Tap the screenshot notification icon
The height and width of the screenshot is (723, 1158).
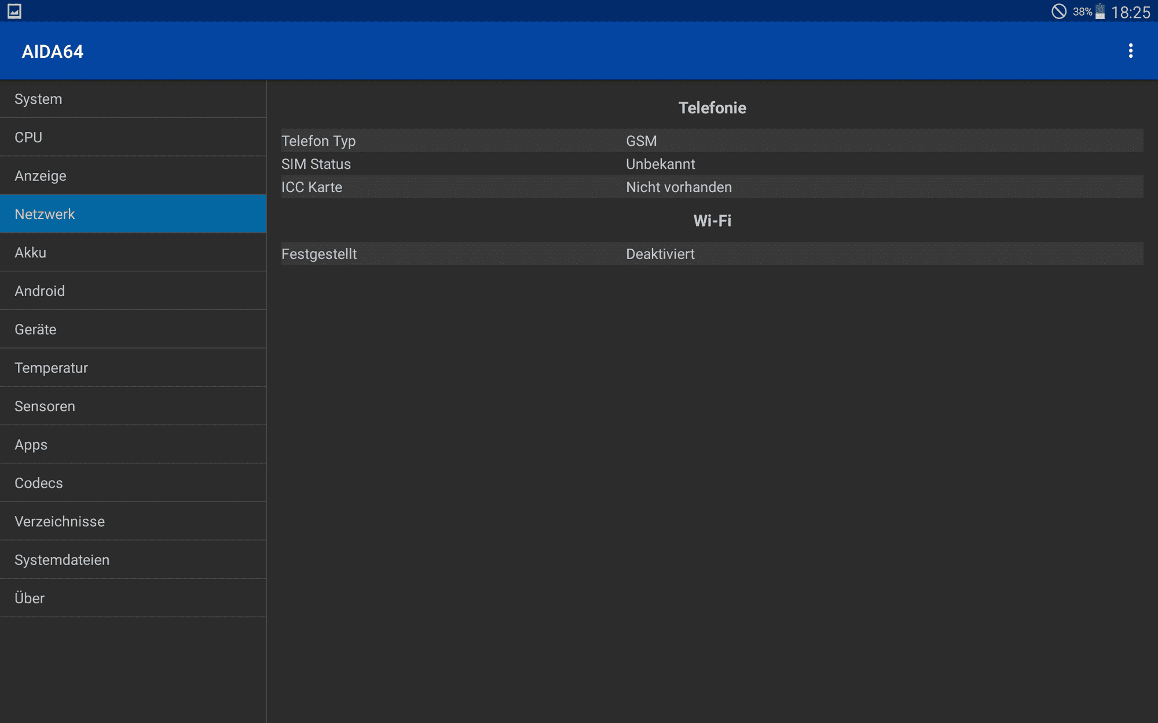pyautogui.click(x=14, y=11)
